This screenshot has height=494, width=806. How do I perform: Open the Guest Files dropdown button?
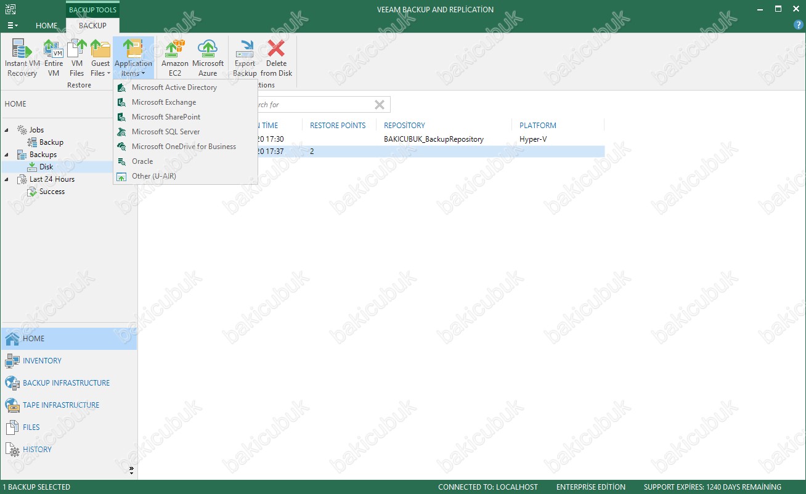(x=100, y=58)
